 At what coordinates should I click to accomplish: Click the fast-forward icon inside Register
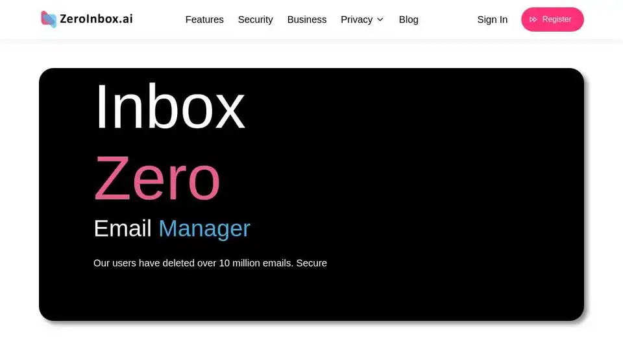tap(533, 19)
